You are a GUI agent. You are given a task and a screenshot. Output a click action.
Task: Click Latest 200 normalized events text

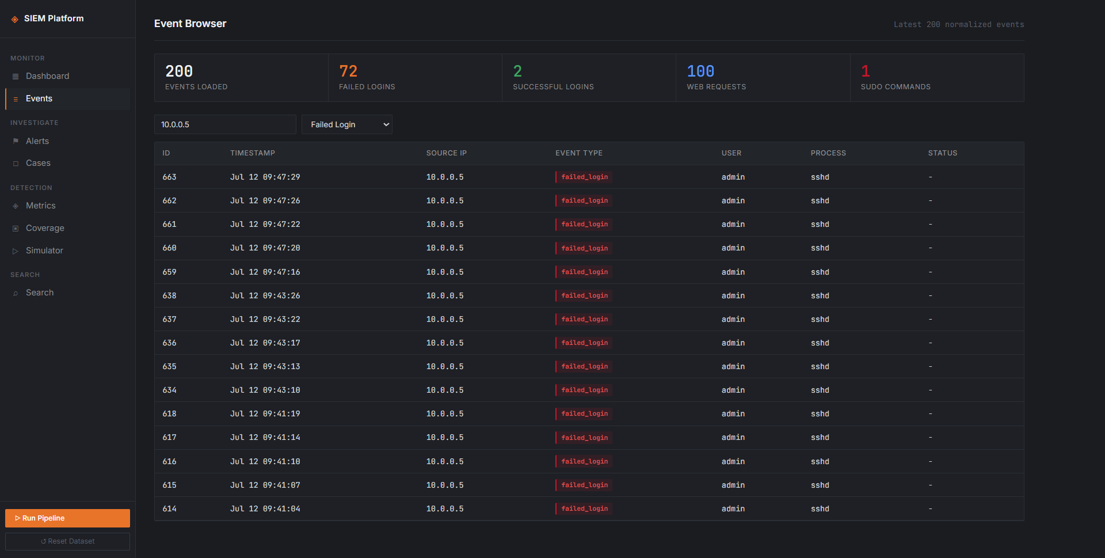click(959, 24)
